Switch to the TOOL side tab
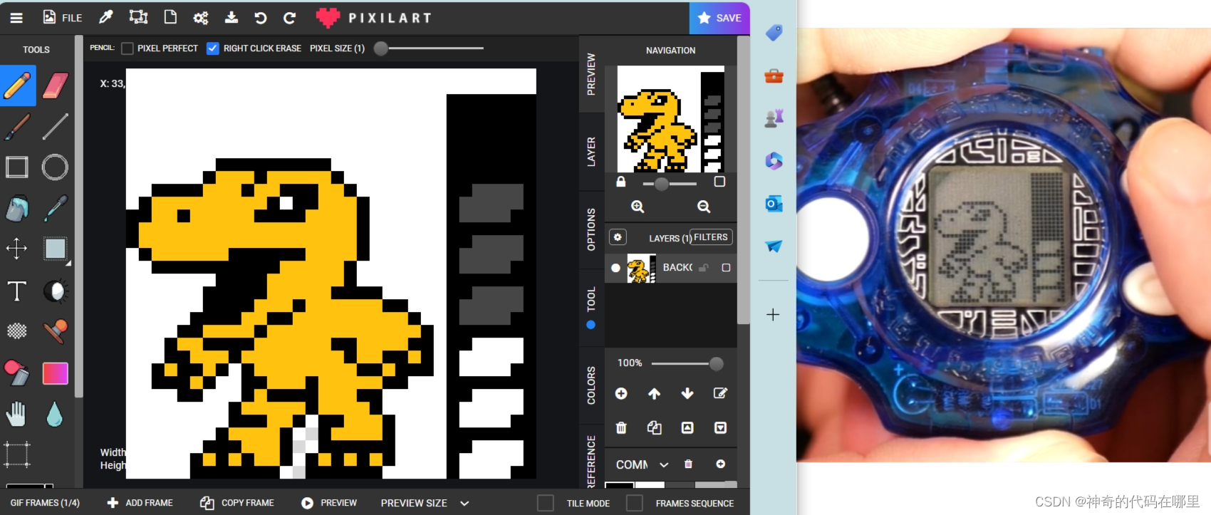The width and height of the screenshot is (1211, 515). click(591, 307)
